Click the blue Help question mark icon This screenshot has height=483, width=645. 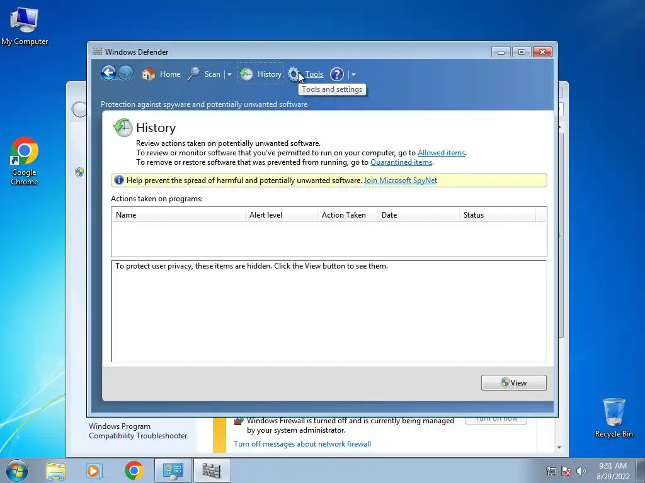[337, 74]
